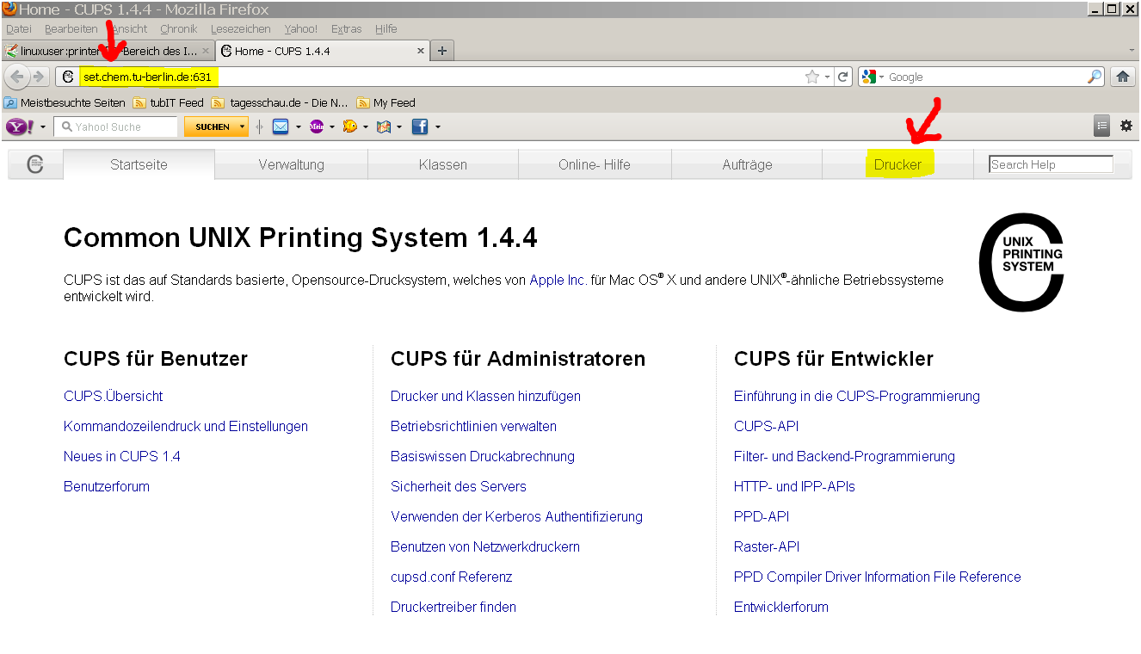Open the Apple Inc. link

[558, 280]
